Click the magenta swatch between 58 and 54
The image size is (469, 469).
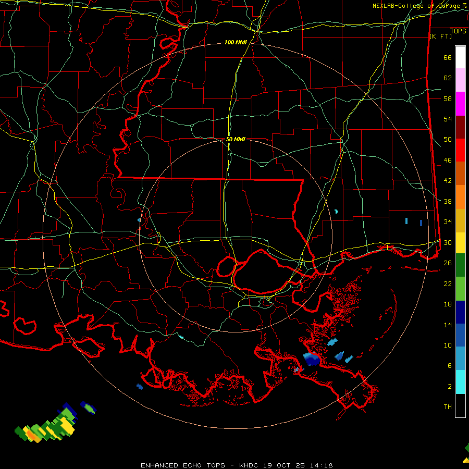[460, 104]
